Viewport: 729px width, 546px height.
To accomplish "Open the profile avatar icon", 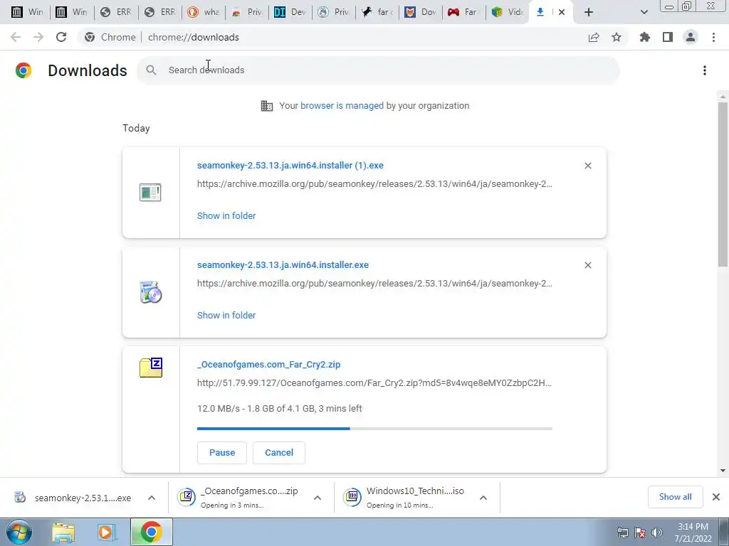I will pyautogui.click(x=691, y=37).
